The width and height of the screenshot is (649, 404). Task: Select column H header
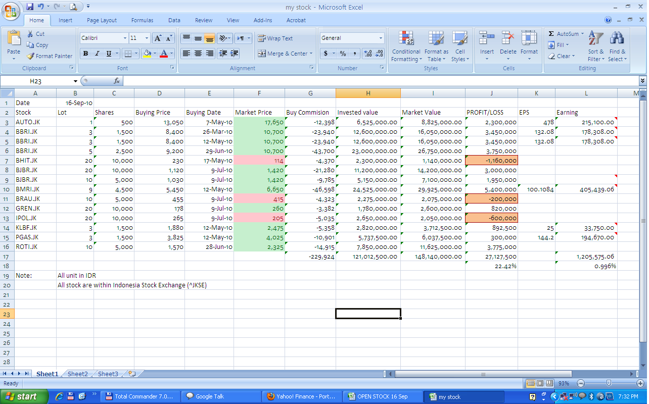[x=368, y=93]
